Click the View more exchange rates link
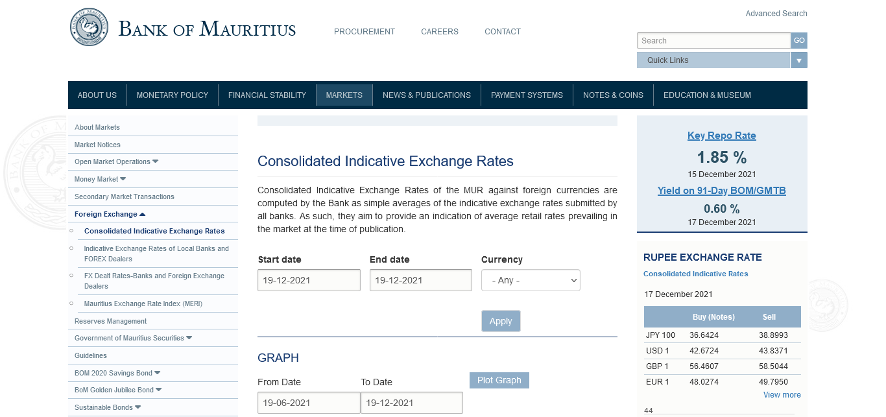Screen dimensions: 886x417 click(782, 395)
